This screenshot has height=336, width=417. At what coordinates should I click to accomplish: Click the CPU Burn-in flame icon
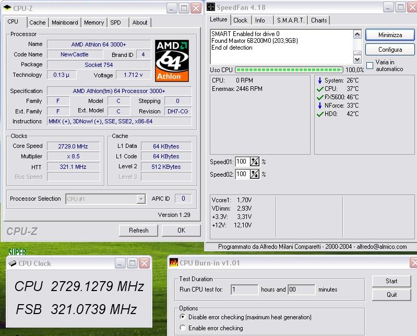coord(174,262)
